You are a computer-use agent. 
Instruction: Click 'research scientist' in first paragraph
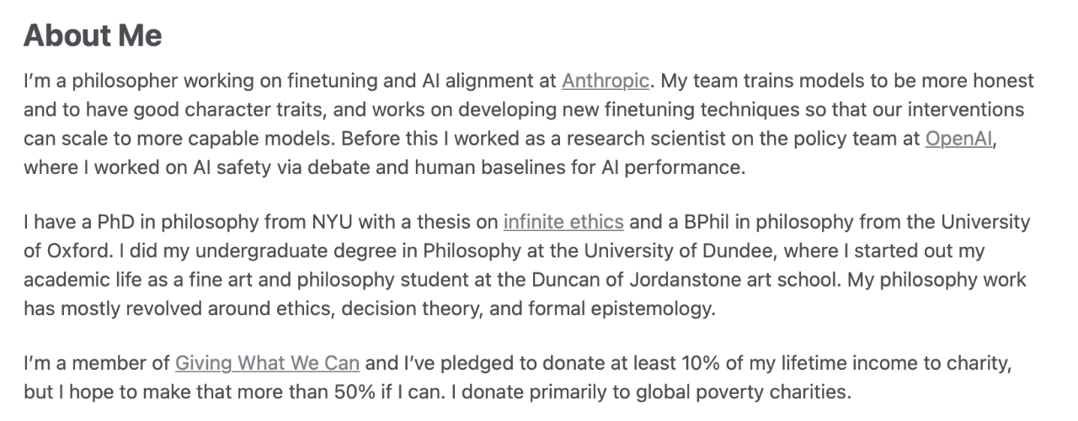(619, 139)
